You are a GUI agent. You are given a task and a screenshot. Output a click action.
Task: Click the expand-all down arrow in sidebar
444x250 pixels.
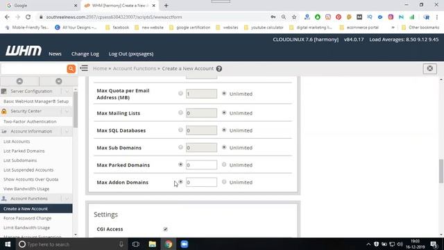point(58,81)
